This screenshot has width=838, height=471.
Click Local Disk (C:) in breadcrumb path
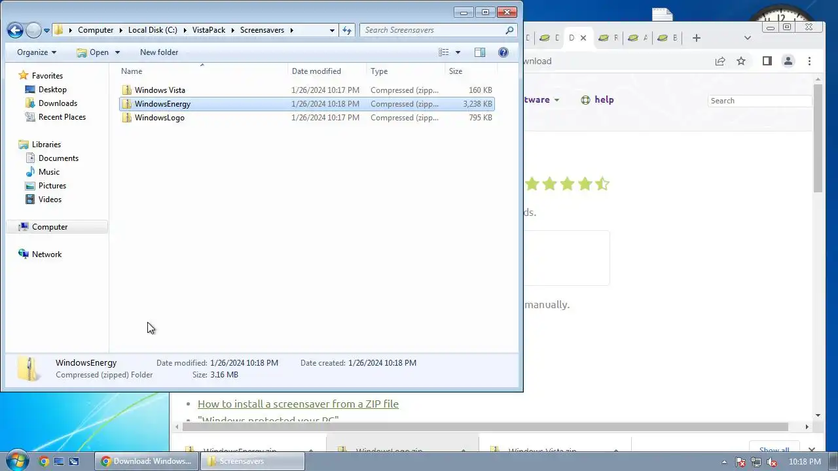click(x=153, y=30)
